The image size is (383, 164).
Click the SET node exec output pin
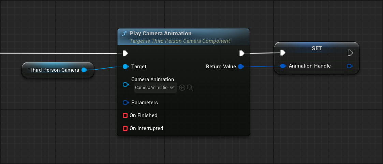coord(350,53)
